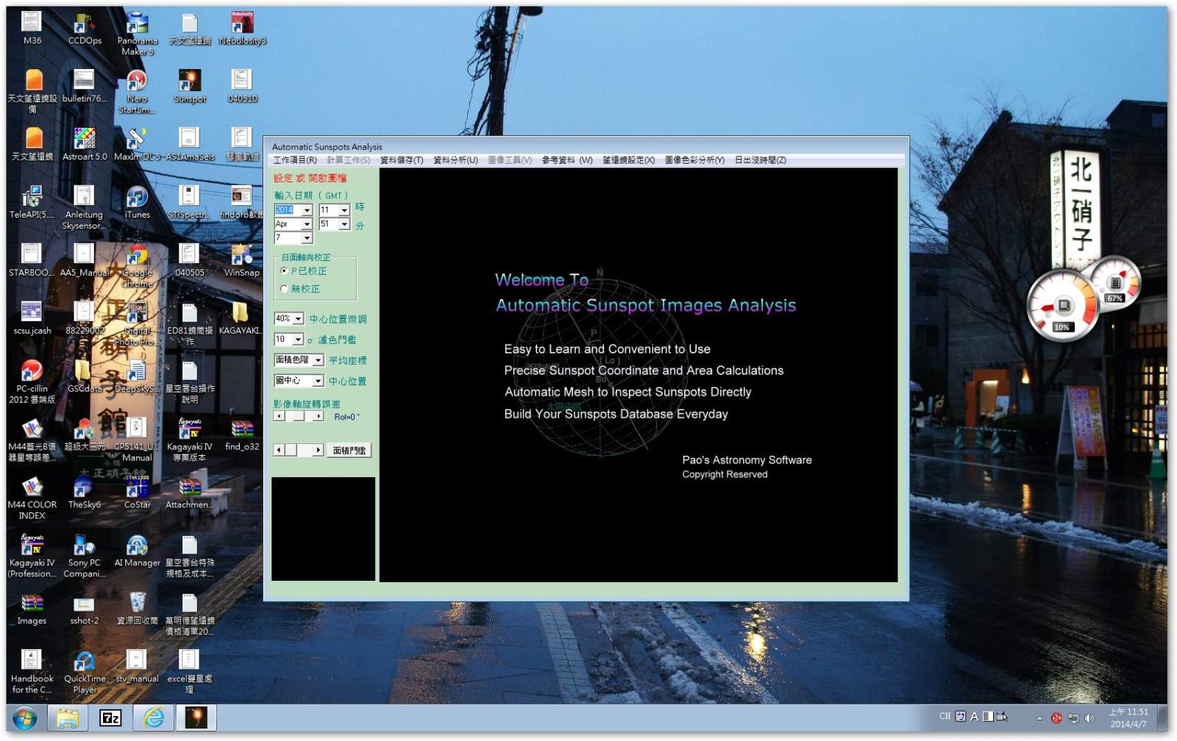
Task: Open the '資料分析(U)' menu
Action: tap(455, 160)
